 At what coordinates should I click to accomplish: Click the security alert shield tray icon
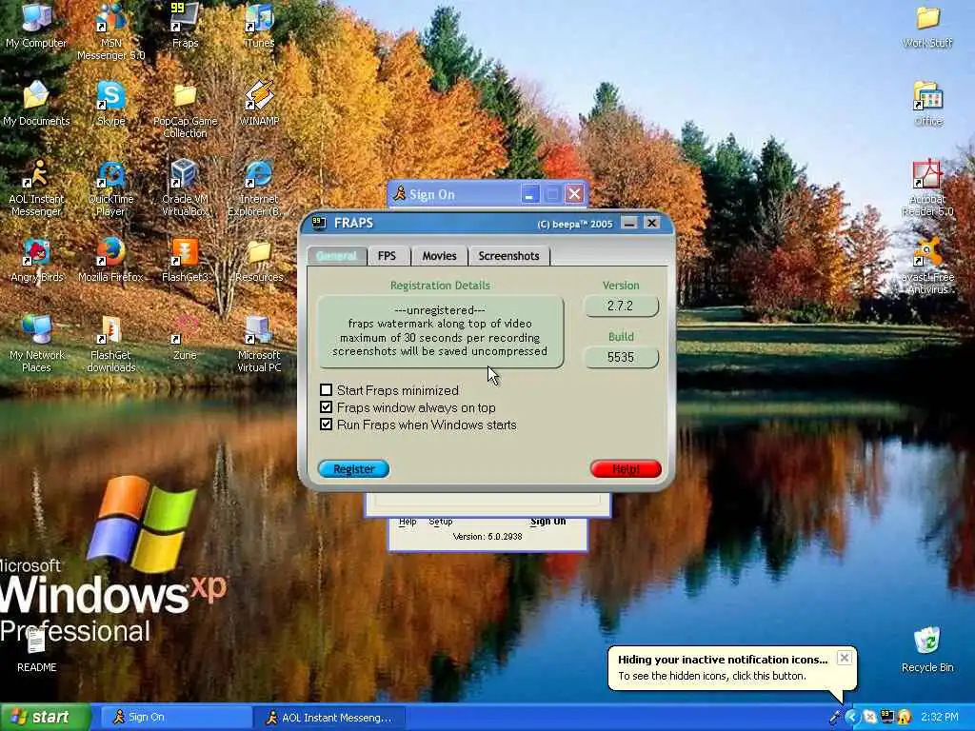[x=905, y=717]
